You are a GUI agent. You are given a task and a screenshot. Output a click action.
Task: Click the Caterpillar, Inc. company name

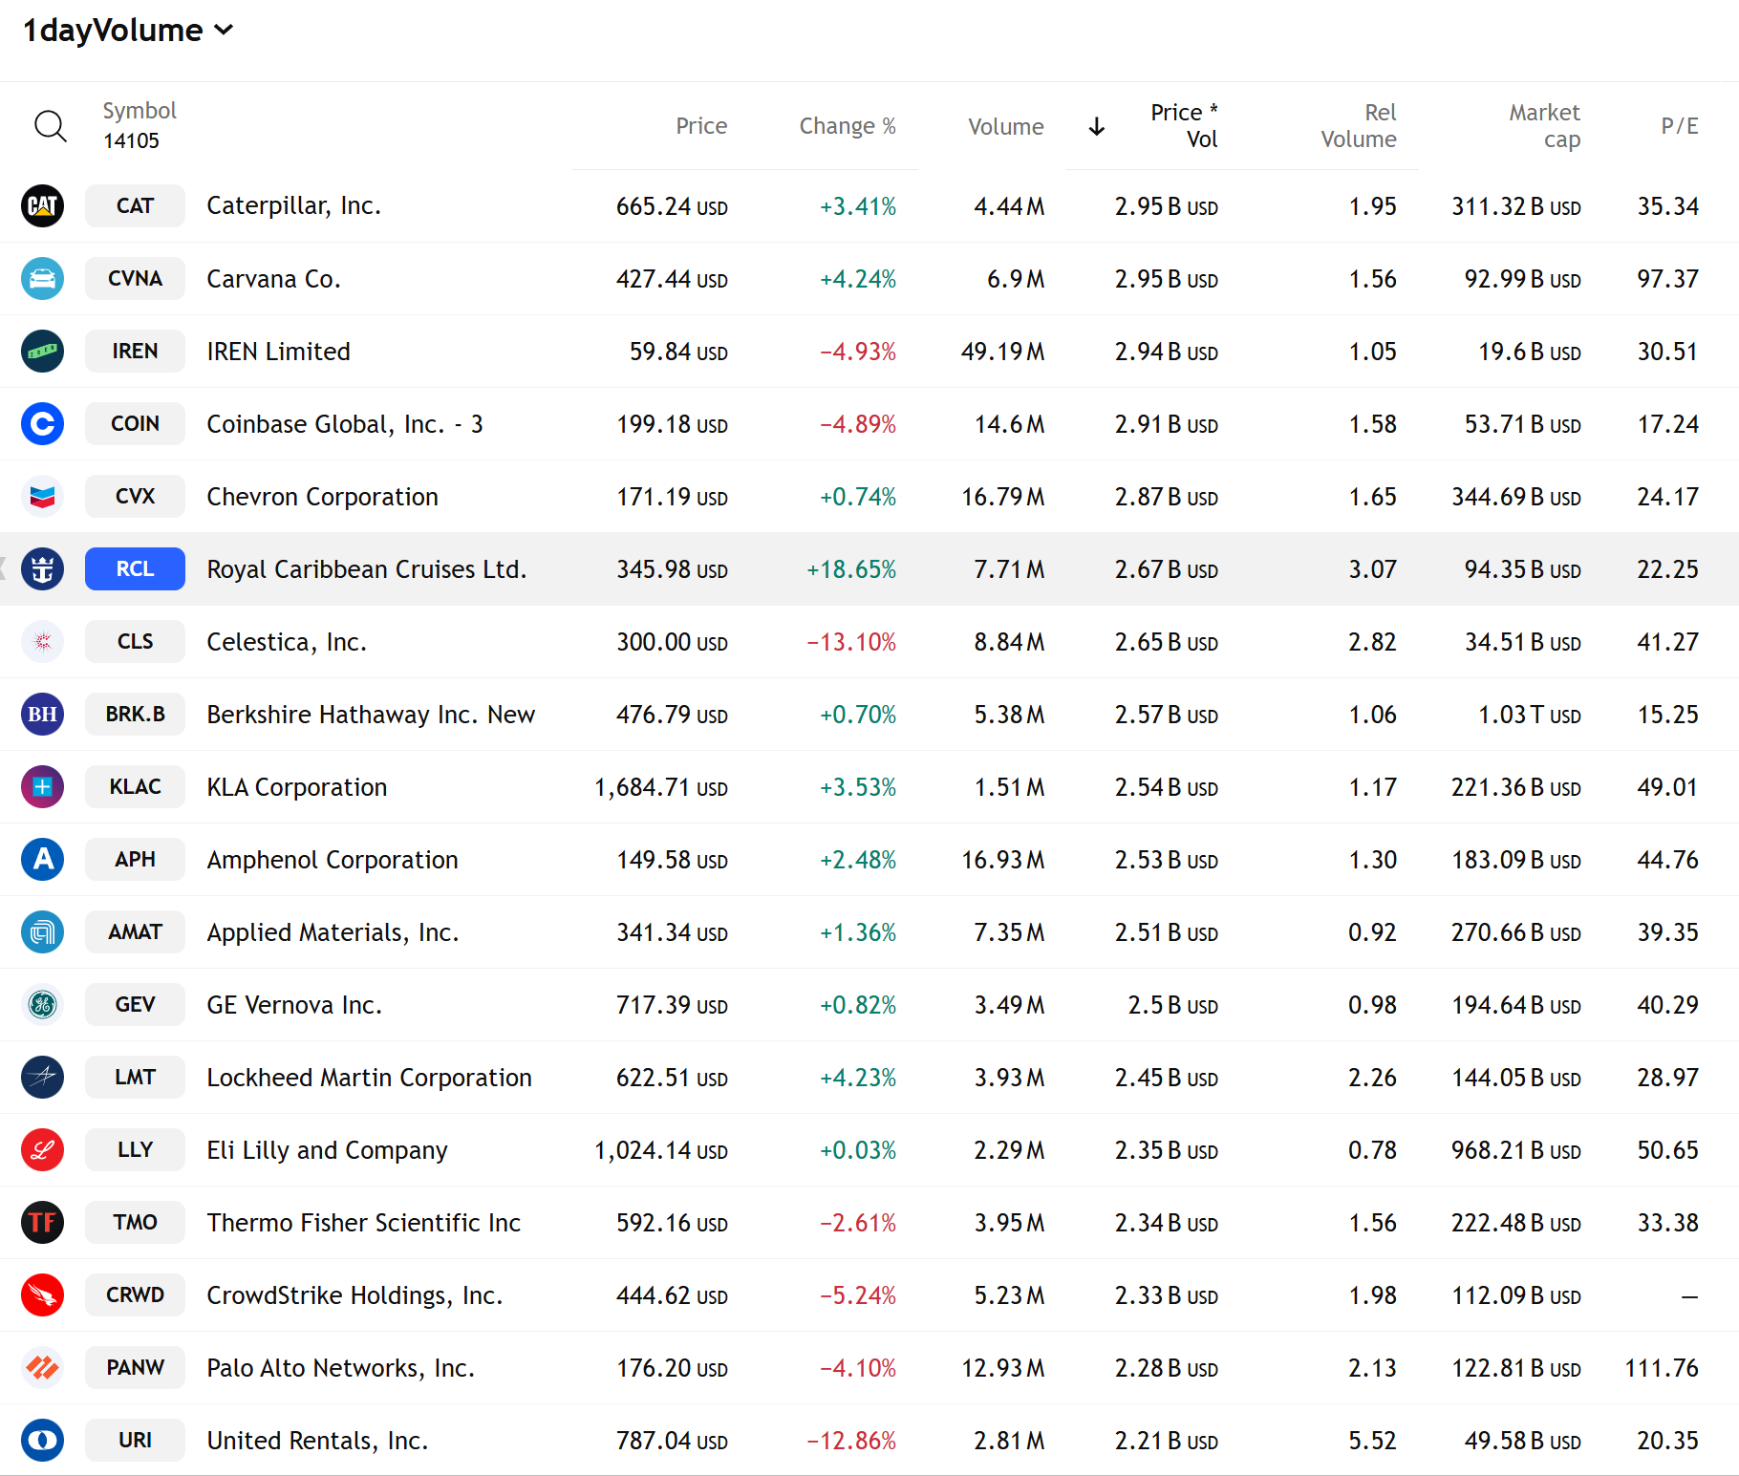point(293,206)
